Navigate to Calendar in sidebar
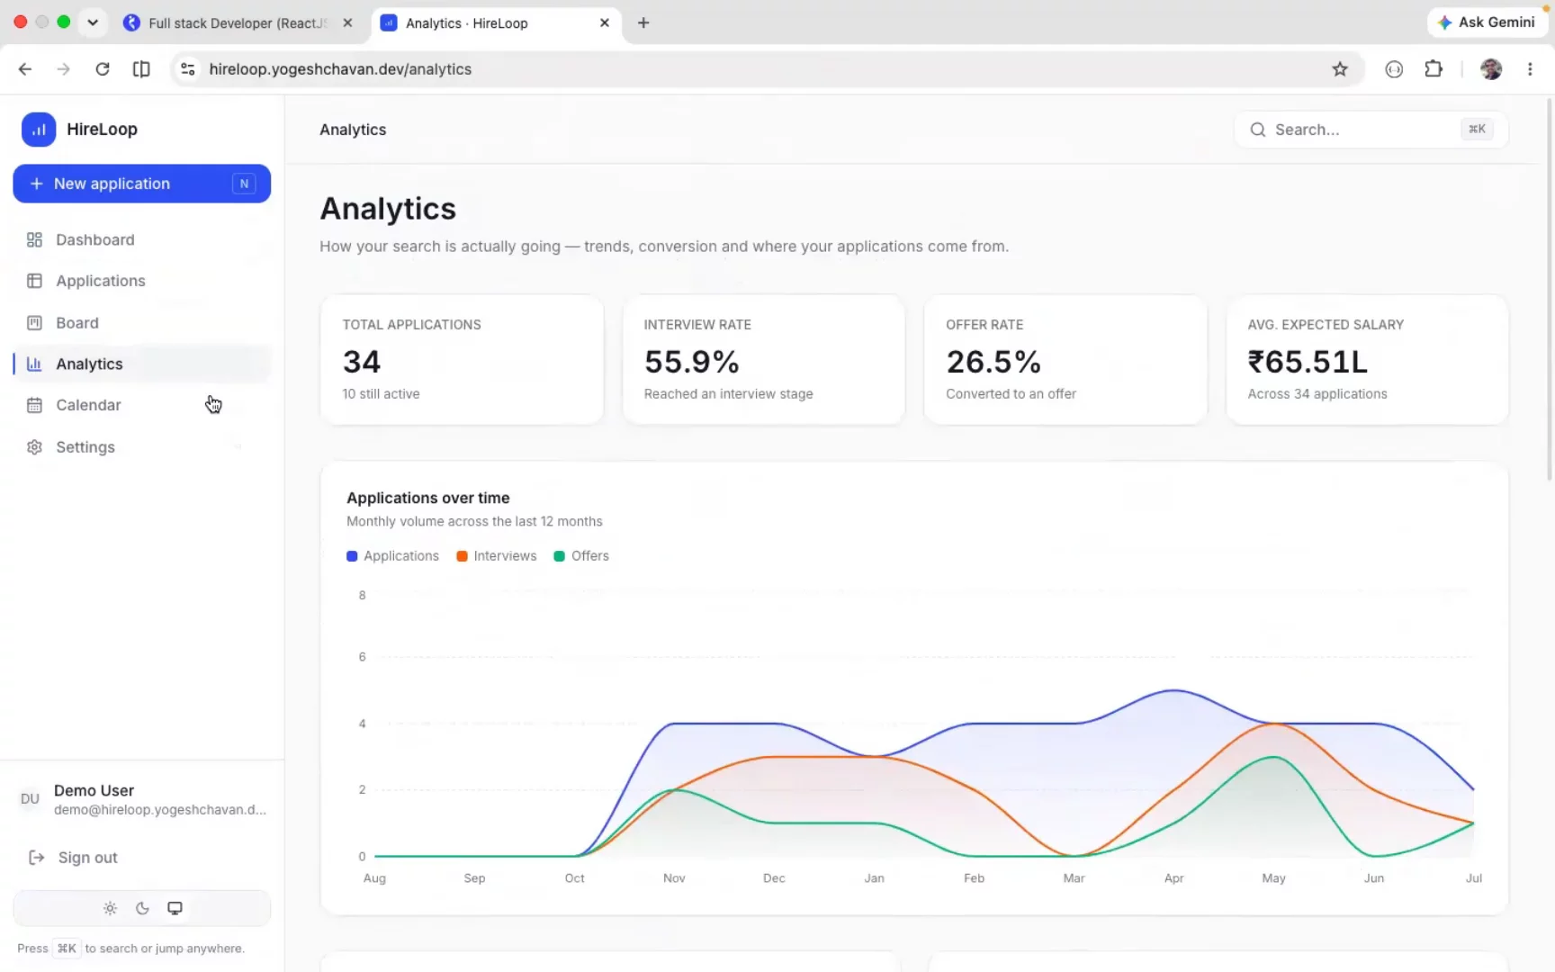1555x972 pixels. point(142,405)
